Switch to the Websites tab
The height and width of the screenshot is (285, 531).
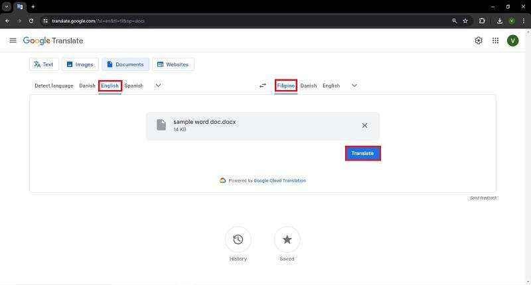pyautogui.click(x=173, y=64)
